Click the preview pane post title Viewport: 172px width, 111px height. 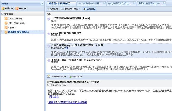(x=73, y=82)
